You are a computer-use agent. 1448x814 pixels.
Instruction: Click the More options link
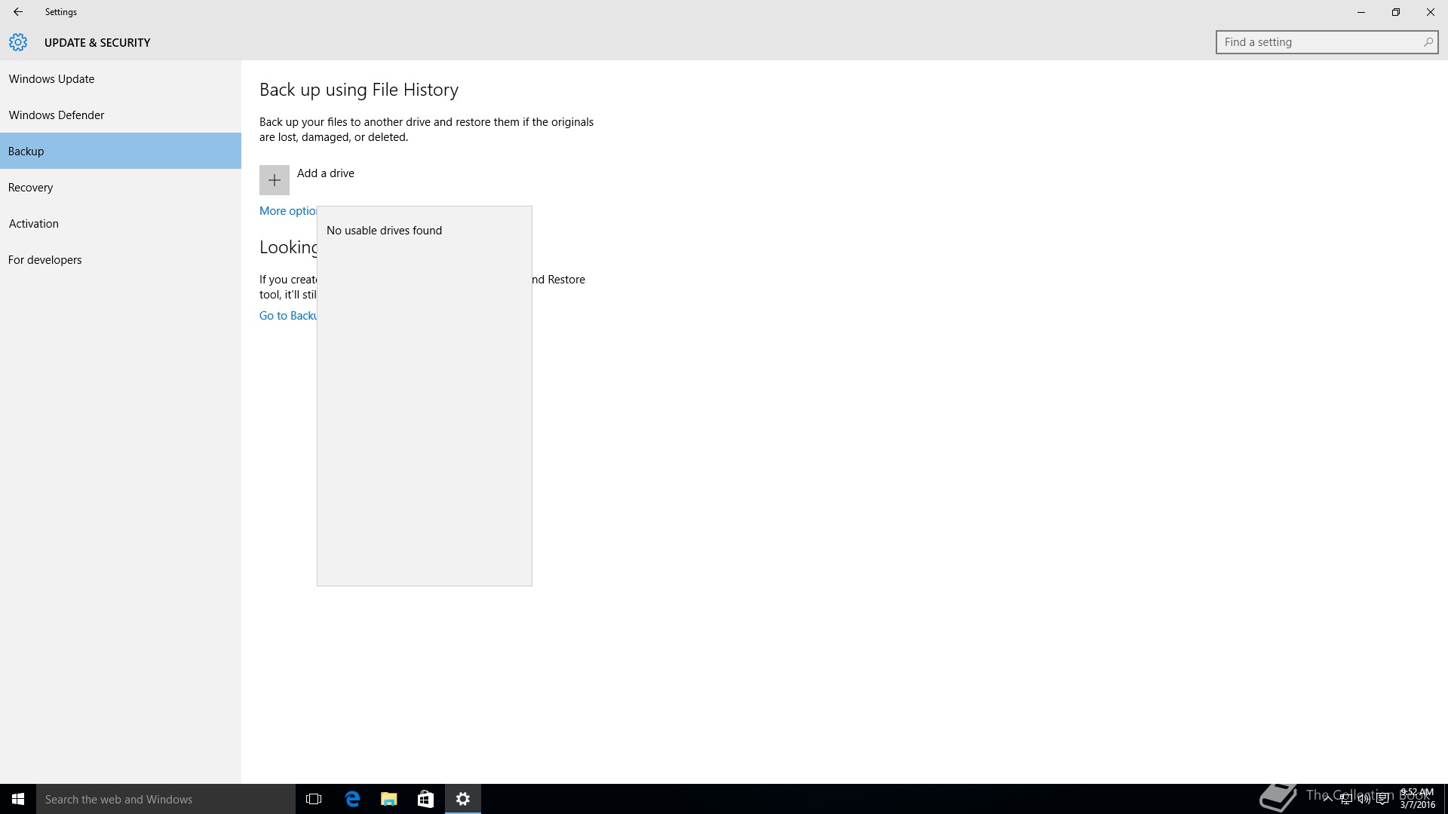tap(287, 211)
